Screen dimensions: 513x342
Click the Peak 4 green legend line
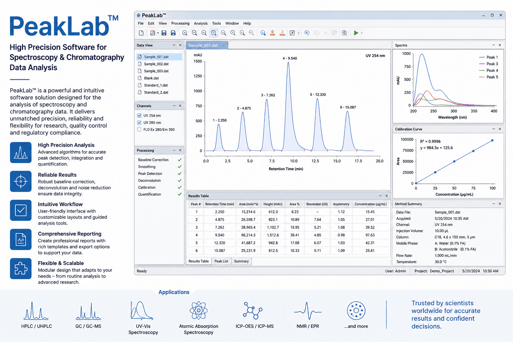[482, 70]
